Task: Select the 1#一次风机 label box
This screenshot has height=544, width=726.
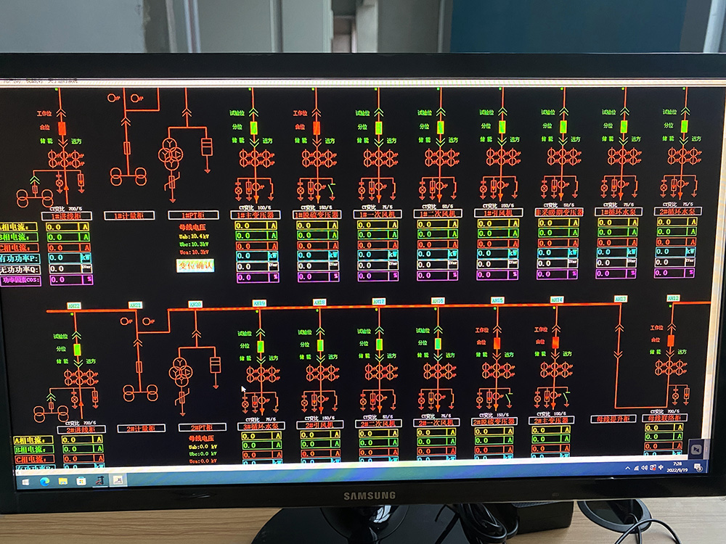Action: tap(378, 214)
